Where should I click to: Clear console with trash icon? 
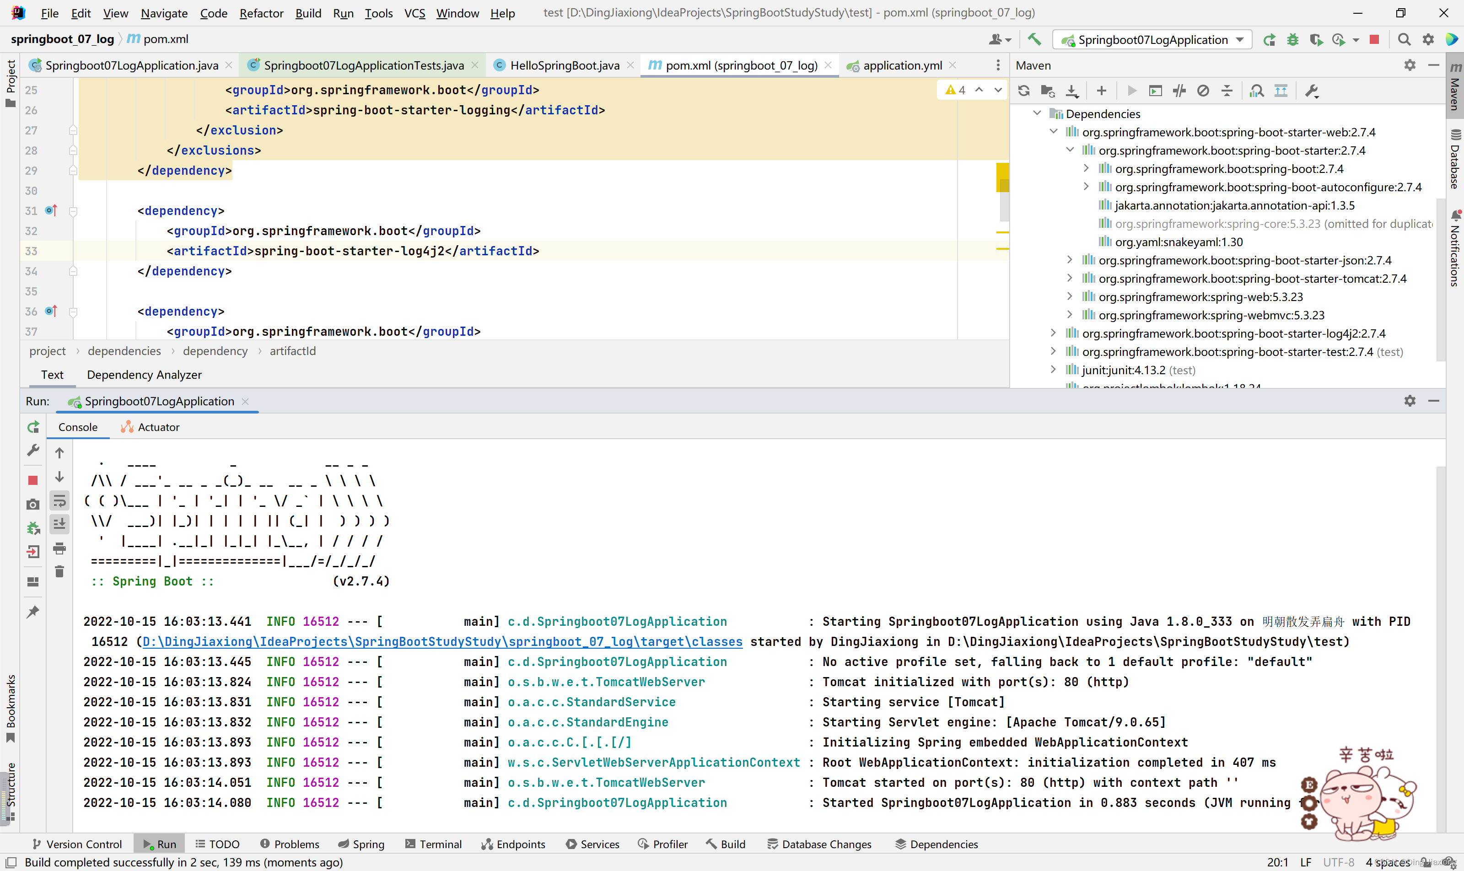pos(59,572)
